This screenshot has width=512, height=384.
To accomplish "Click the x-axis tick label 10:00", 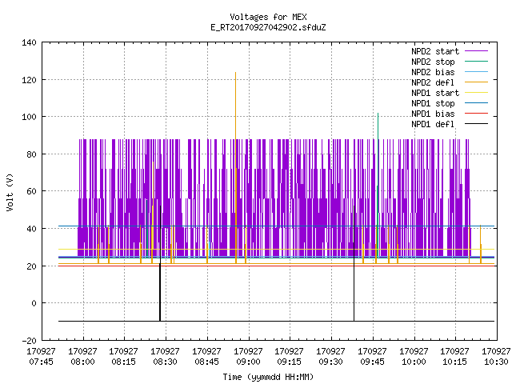I will click(414, 362).
